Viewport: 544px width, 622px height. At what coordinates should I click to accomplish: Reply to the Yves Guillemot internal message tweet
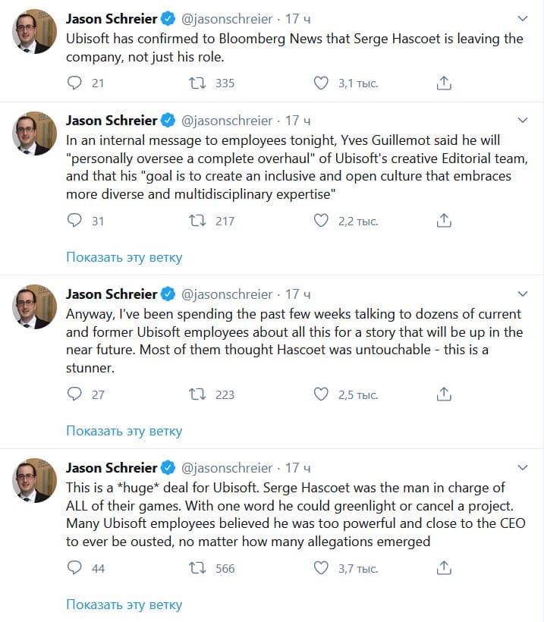(x=74, y=221)
